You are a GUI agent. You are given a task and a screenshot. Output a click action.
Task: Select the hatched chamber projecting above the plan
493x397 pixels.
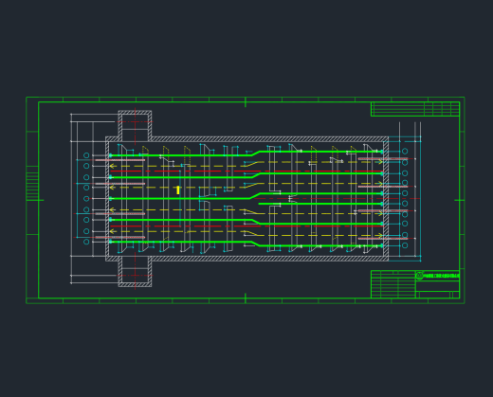(135, 125)
